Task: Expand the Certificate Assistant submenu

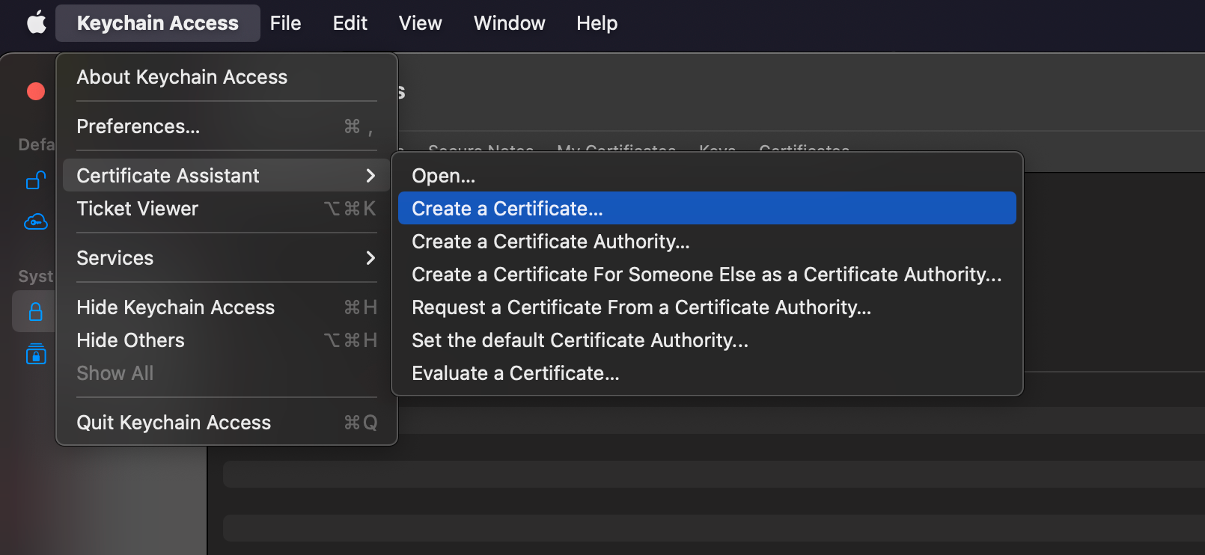Action: (226, 176)
